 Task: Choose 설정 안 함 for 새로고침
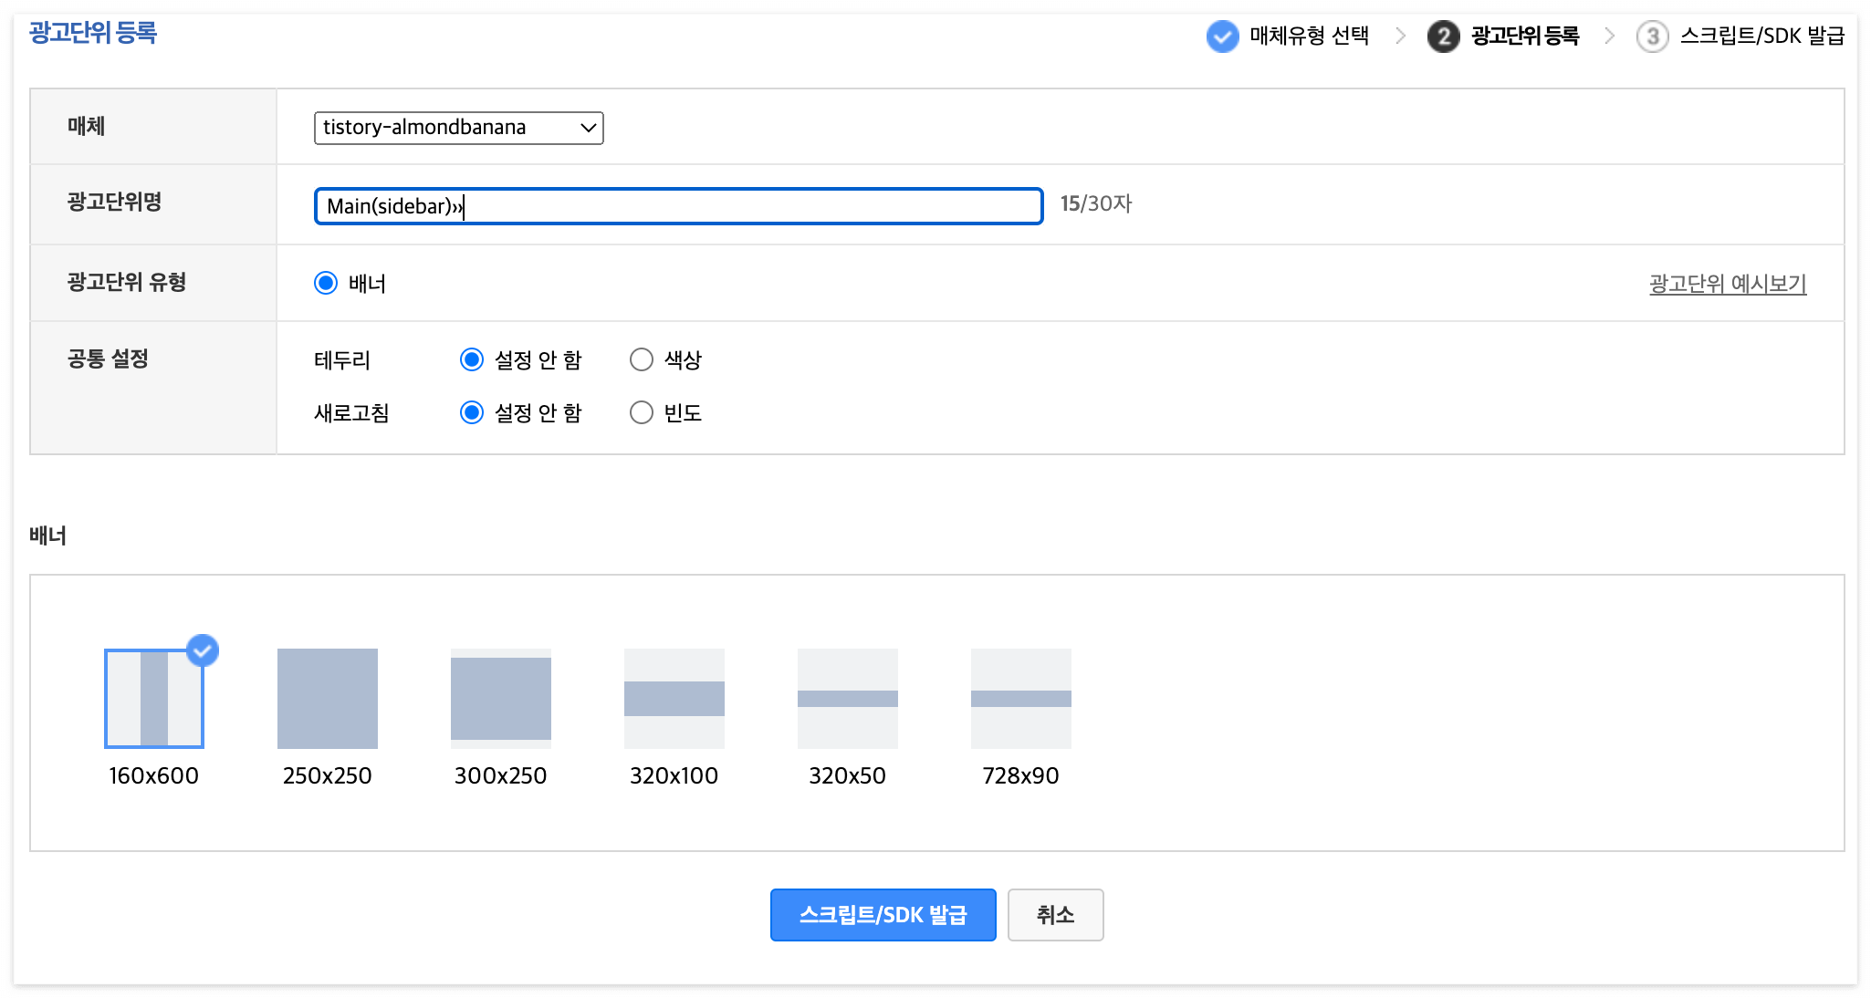471,412
